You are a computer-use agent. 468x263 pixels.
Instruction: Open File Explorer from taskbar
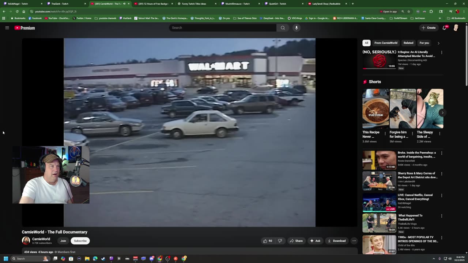pos(87,259)
